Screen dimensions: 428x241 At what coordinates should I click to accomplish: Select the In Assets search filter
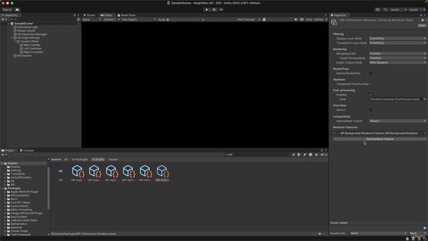click(x=98, y=159)
